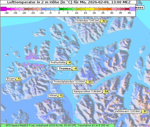This screenshot has width=150, height=127.
Task: Click the 40 tick label on scale
Action: click(129, 13)
